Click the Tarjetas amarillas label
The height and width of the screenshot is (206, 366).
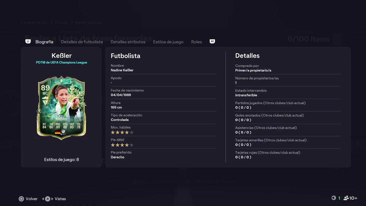[271, 140]
